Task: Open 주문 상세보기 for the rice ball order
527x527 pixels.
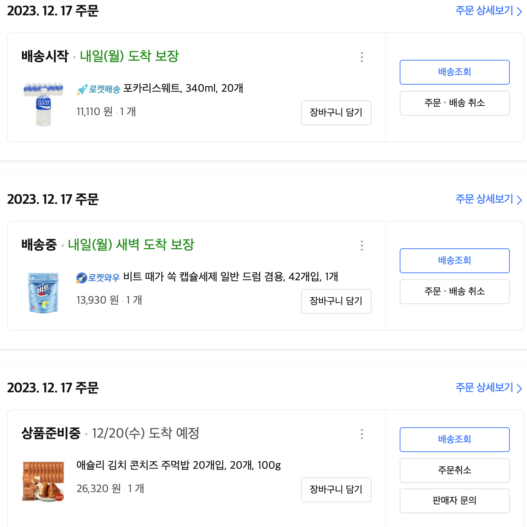Action: [x=488, y=388]
